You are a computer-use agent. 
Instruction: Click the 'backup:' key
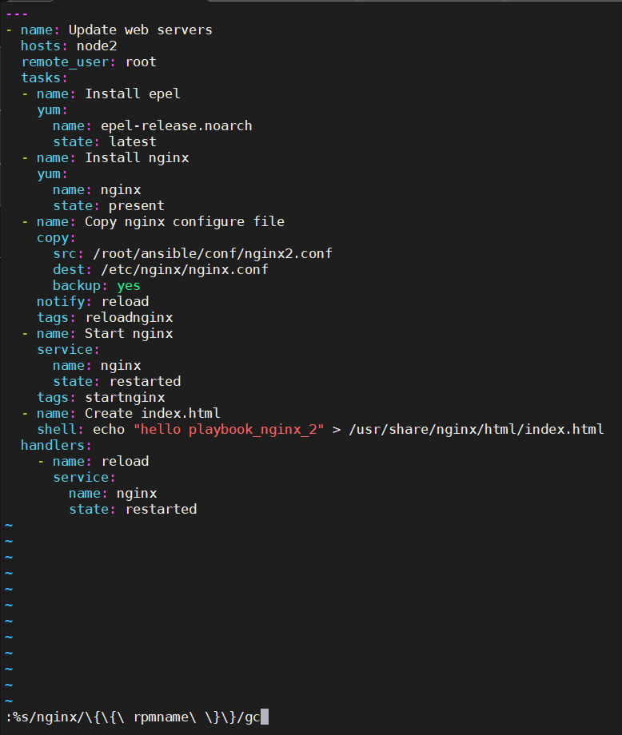click(x=80, y=285)
